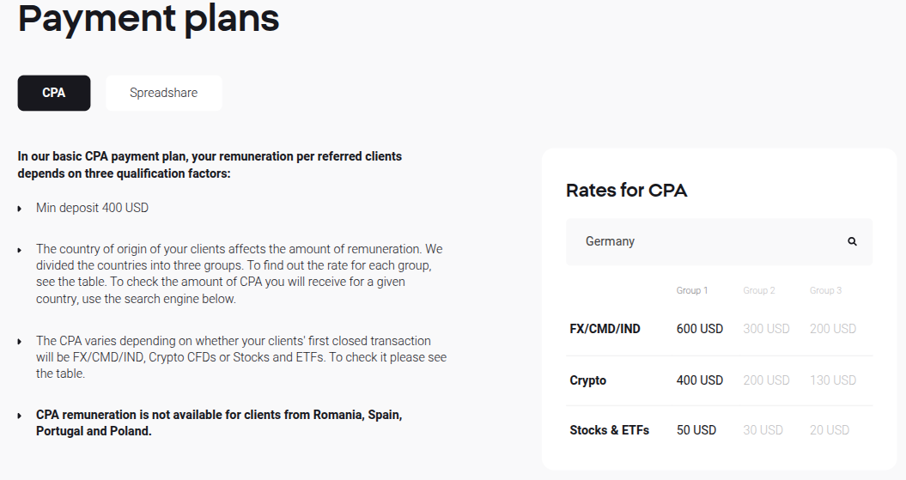
Task: Switch to the Spreadshare tab
Action: (x=163, y=93)
